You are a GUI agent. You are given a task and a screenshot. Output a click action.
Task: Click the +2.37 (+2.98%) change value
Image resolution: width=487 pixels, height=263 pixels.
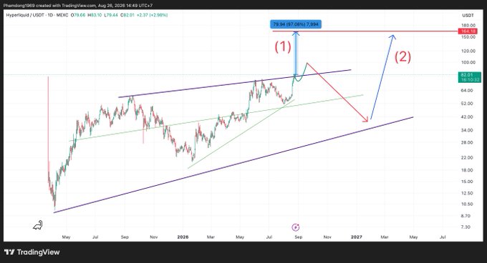click(152, 15)
